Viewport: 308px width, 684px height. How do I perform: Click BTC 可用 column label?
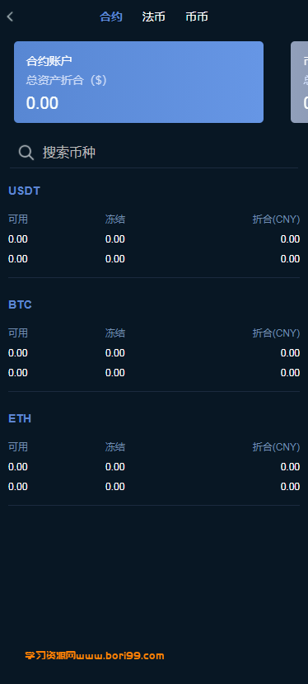(x=18, y=333)
